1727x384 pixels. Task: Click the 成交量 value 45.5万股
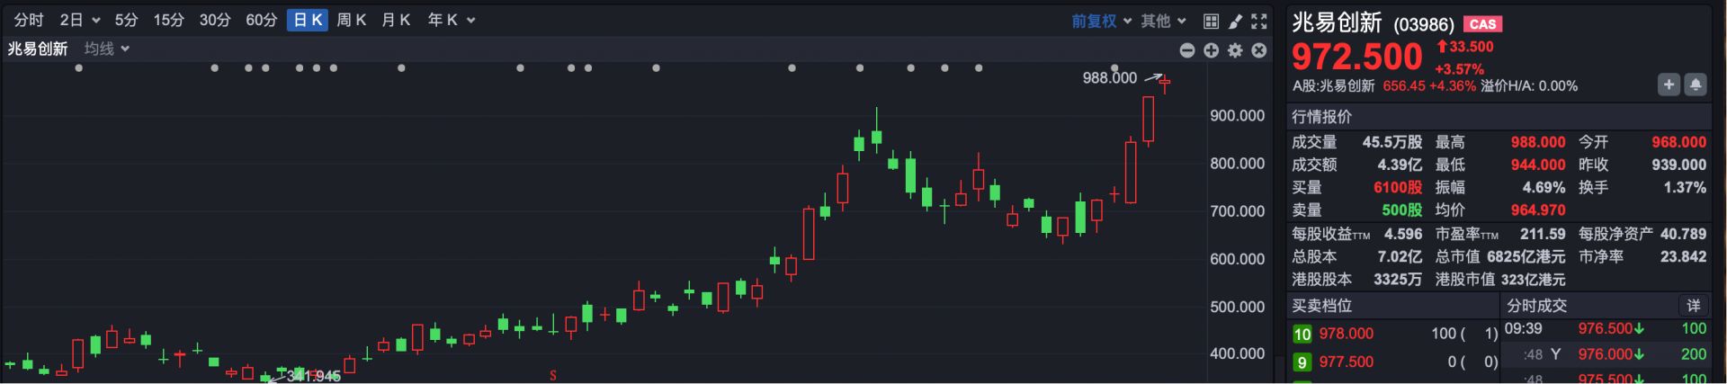pos(1391,142)
